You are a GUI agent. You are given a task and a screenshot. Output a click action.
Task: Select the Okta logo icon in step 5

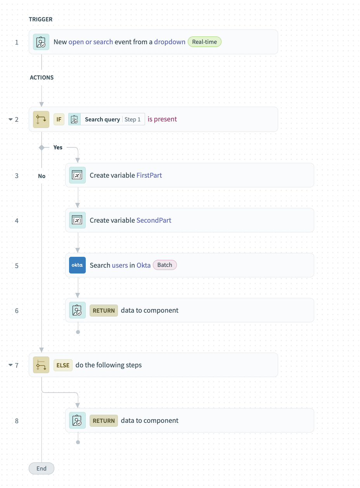(77, 265)
